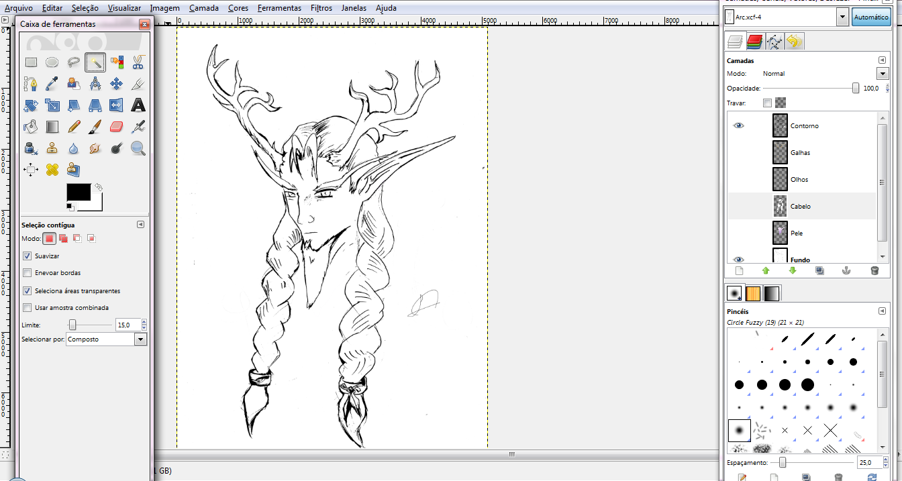Select the Zoom magnifier tool
Screen dimensions: 902x481
(138, 148)
